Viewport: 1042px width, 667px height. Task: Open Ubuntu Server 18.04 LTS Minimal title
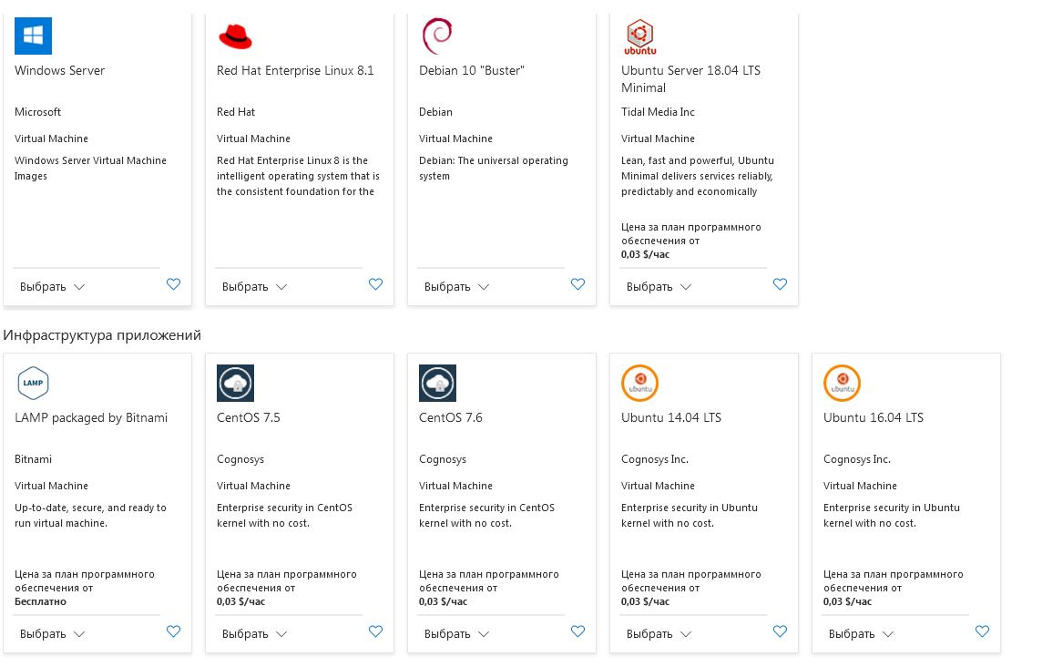691,79
